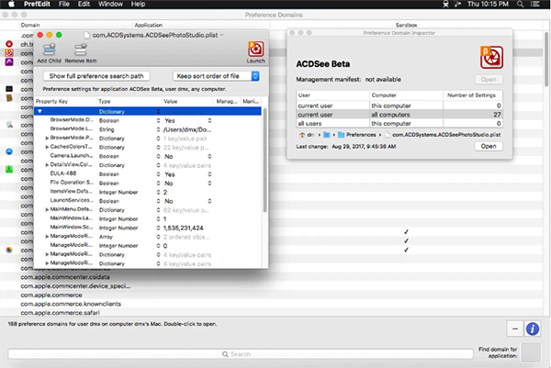The image size is (551, 368).
Task: Click the Find domain for application drop well
Action: (531, 352)
